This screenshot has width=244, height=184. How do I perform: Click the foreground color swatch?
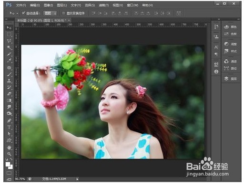[x=8, y=165]
